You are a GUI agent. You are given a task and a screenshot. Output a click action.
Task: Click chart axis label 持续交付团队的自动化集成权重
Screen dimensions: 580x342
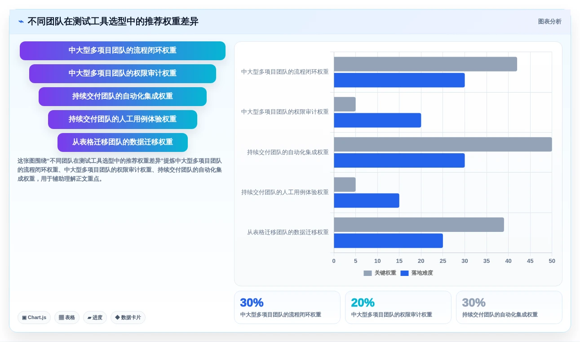pyautogui.click(x=288, y=152)
